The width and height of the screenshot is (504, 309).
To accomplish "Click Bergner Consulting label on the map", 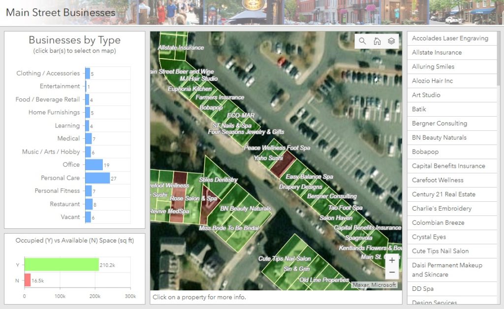I will (332, 196).
